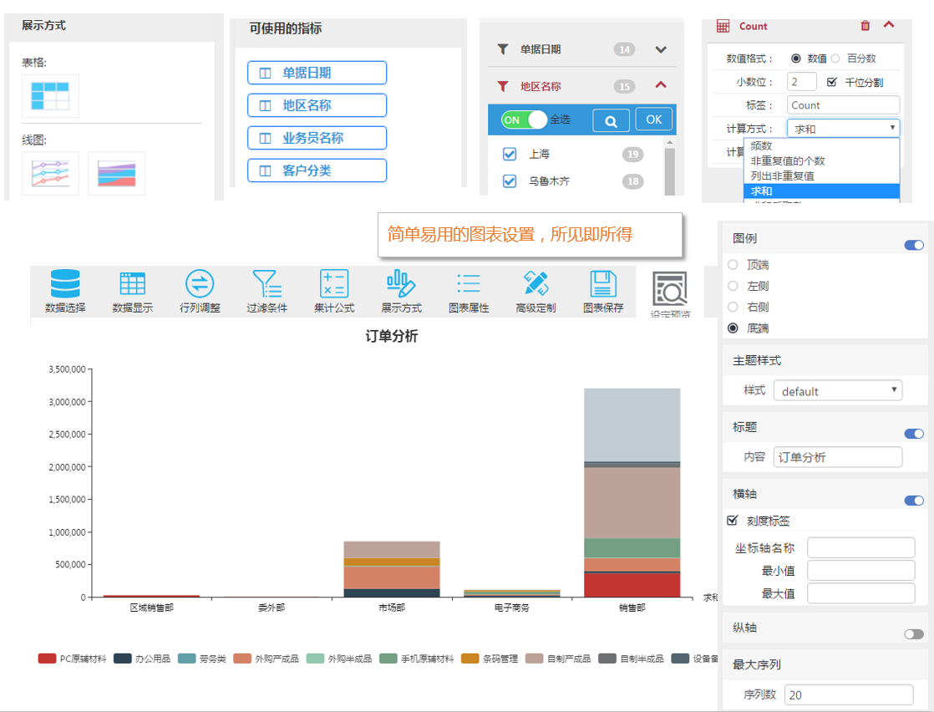934x712 pixels.
Task: Delete the Count item with trash icon
Action: [865, 26]
